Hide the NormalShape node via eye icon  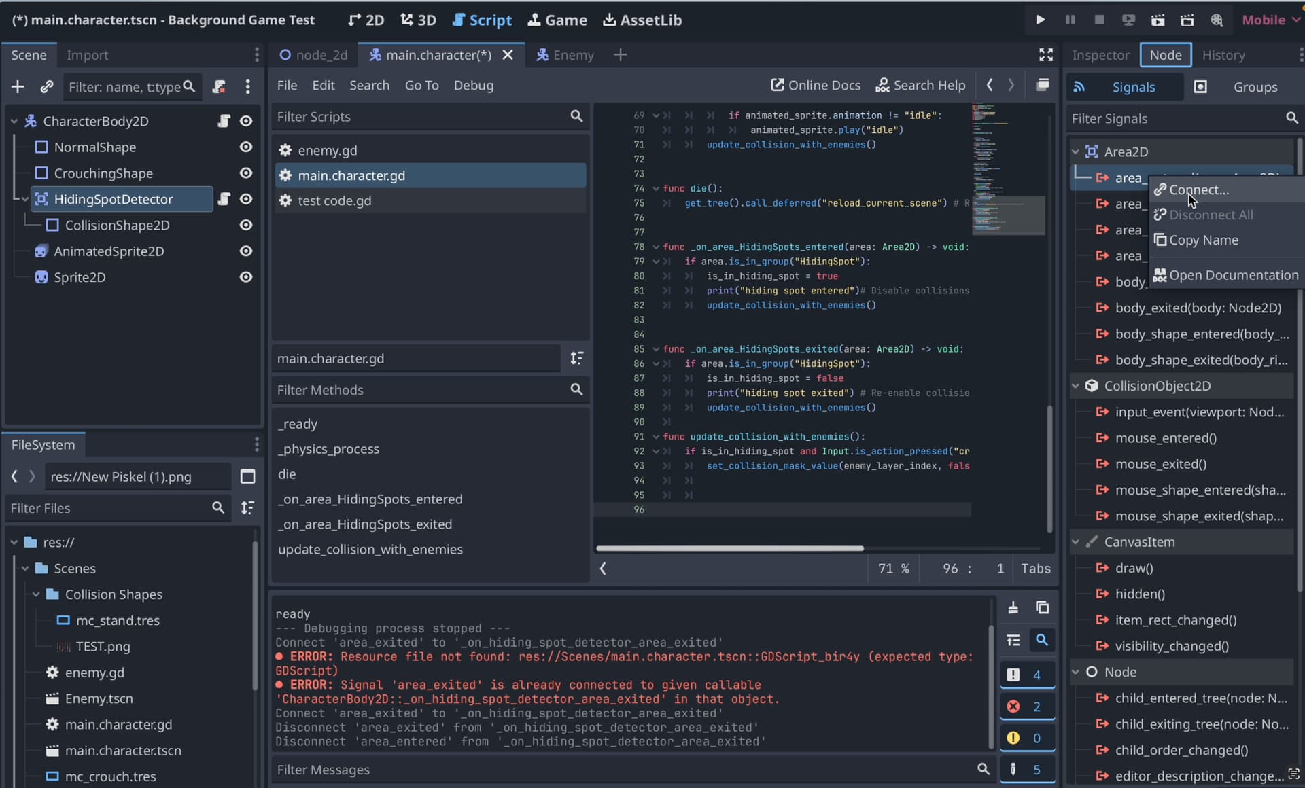[x=246, y=147]
